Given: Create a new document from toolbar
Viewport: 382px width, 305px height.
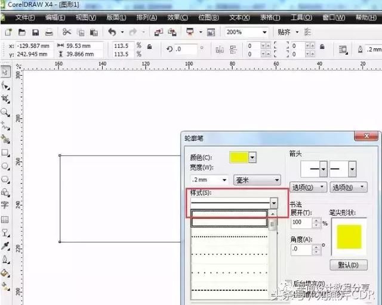Looking at the screenshot, I should (8, 32).
